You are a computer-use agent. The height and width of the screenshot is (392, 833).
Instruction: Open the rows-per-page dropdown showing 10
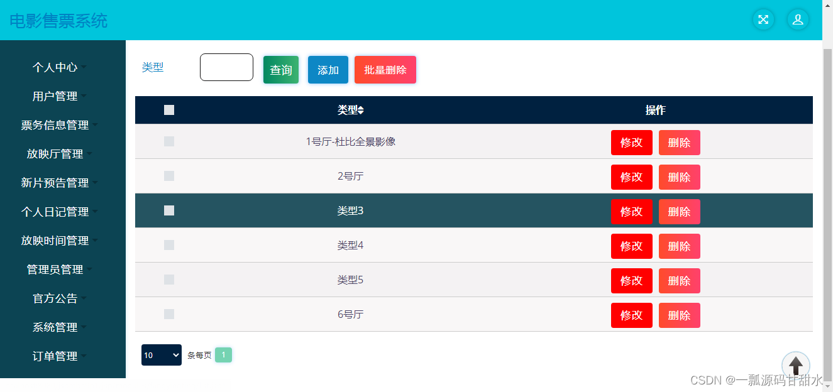tap(162, 355)
